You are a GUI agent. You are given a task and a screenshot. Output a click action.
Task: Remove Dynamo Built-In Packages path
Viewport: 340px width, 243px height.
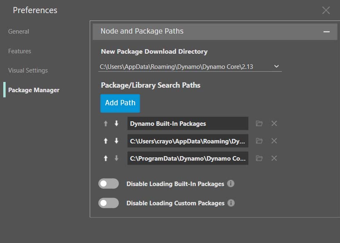click(x=274, y=123)
